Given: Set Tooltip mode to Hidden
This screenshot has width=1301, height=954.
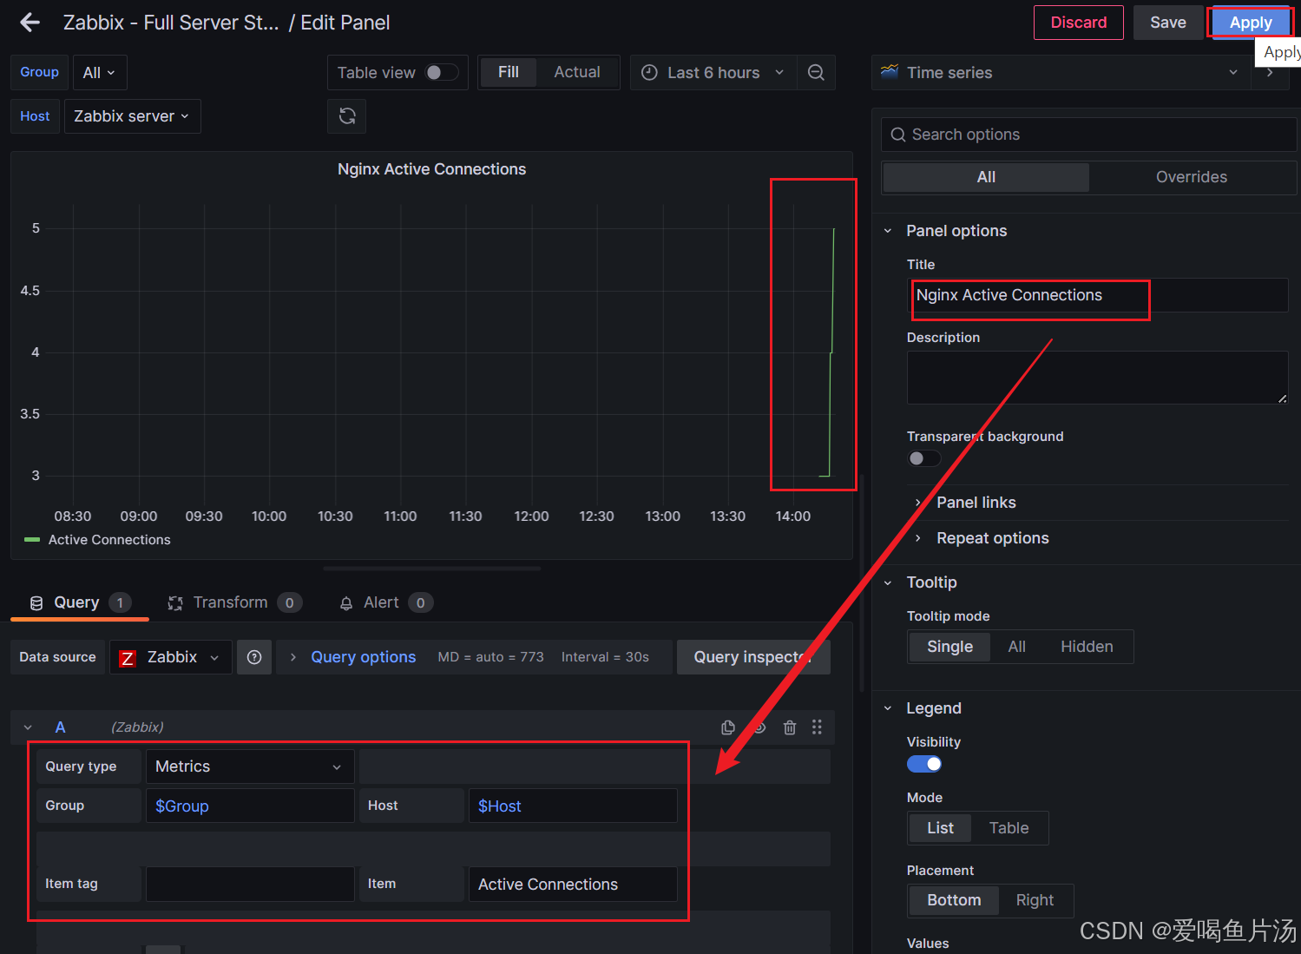Looking at the screenshot, I should (x=1087, y=647).
